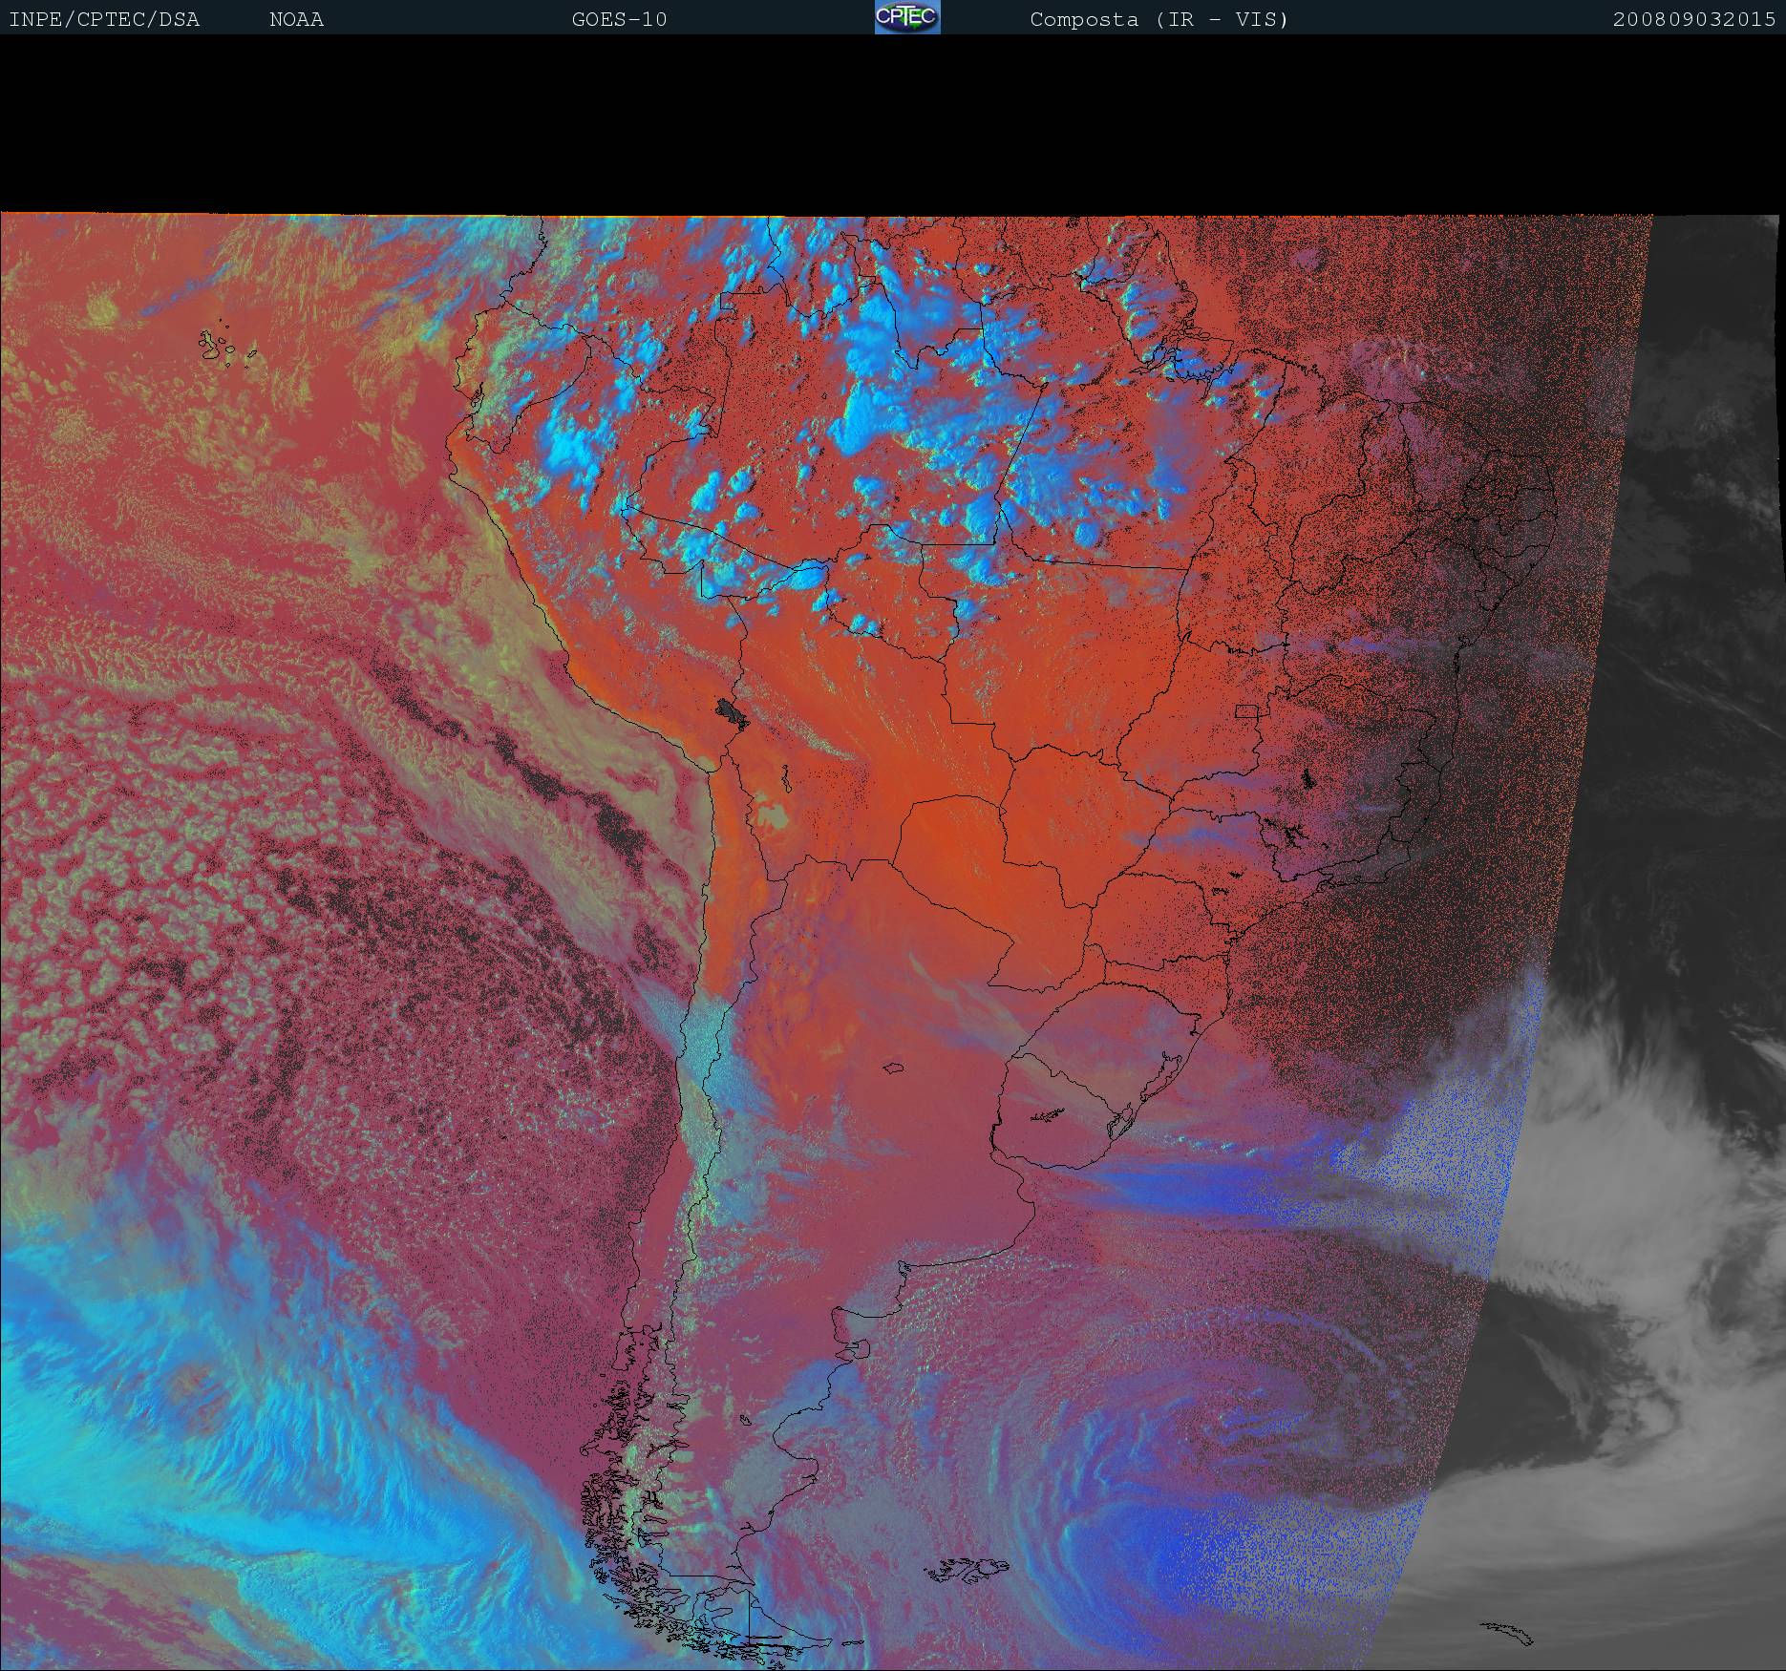Screen dimensions: 1786x1671
Task: Click the small Distrito Federal rectangle in Brazil
Action: click(1246, 710)
